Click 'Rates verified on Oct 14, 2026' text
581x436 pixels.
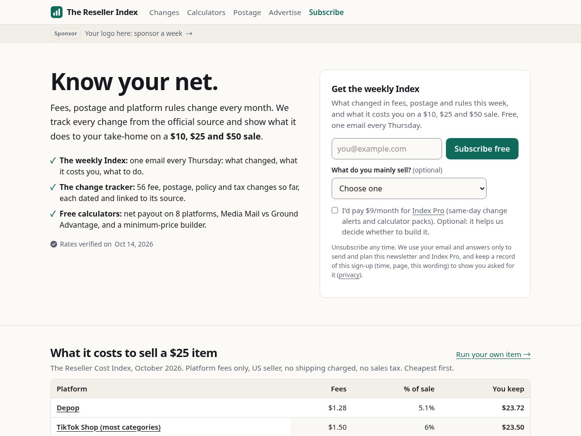[x=107, y=244]
